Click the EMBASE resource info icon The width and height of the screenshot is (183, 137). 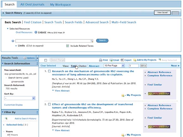pos(36,32)
